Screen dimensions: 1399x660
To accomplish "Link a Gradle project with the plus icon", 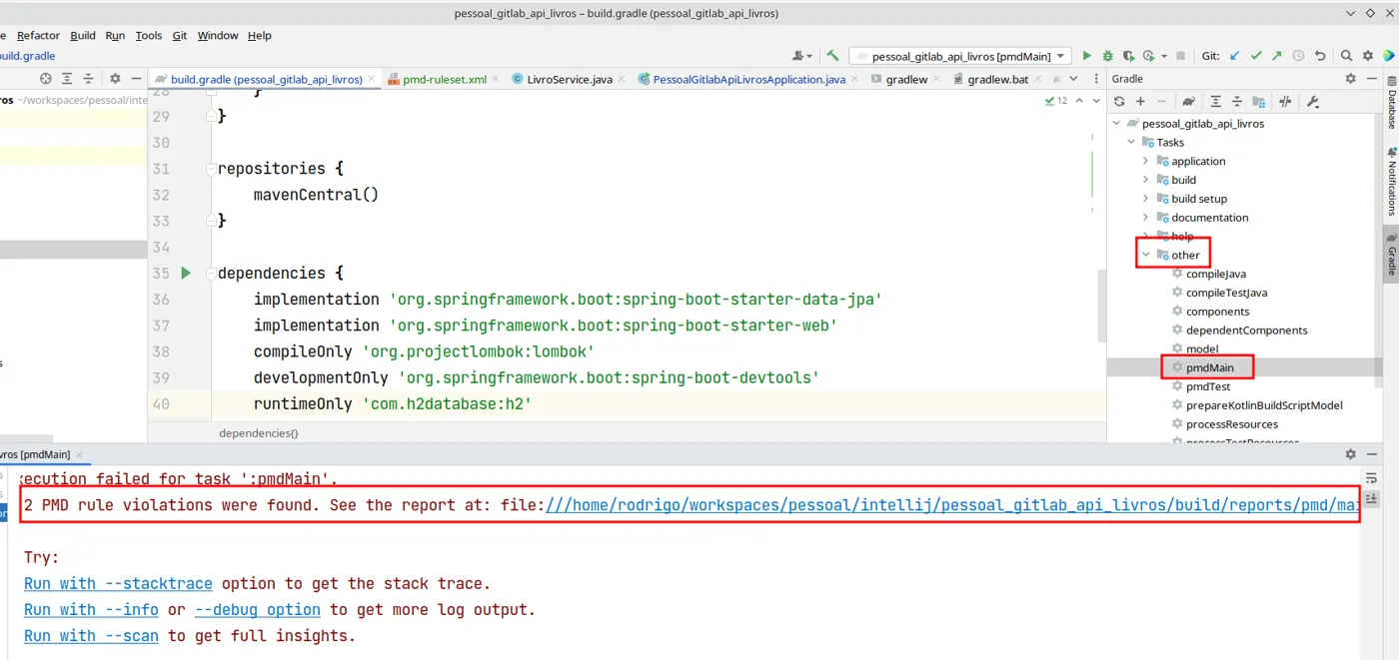I will coord(1140,101).
